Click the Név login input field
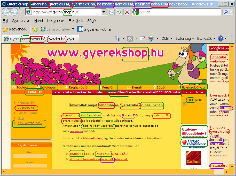The image size is (236, 176). click(x=30, y=156)
